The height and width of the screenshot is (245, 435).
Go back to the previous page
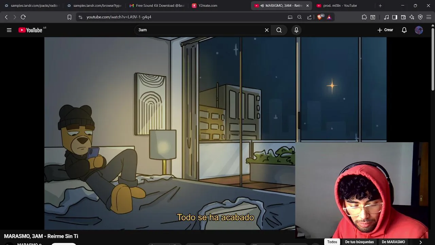[6, 17]
